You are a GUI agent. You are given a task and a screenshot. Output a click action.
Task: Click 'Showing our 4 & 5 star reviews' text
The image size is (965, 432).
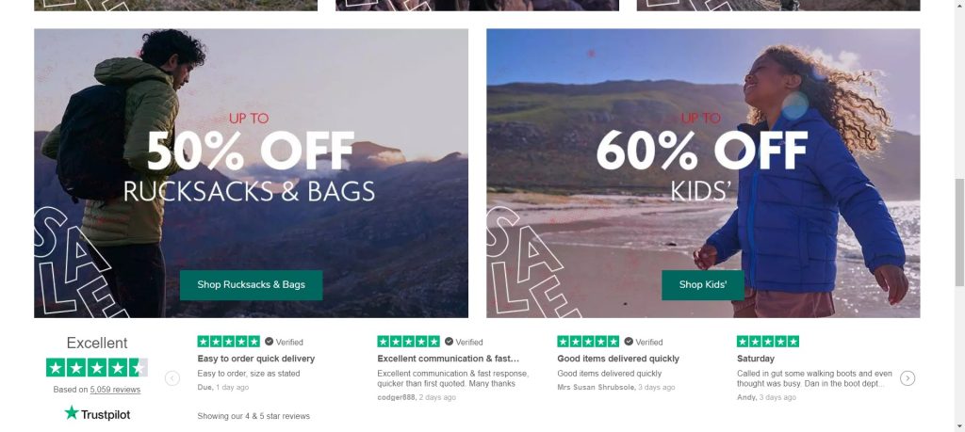point(254,416)
